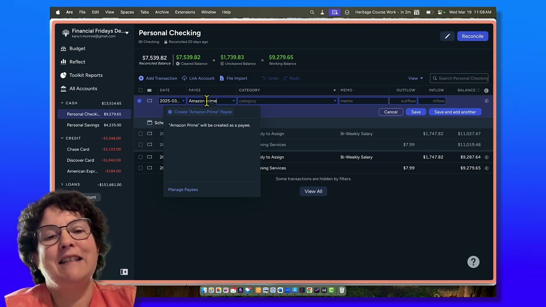Image resolution: width=546 pixels, height=307 pixels.
Task: Open Toolkit Reports in the sidebar
Action: point(81,75)
